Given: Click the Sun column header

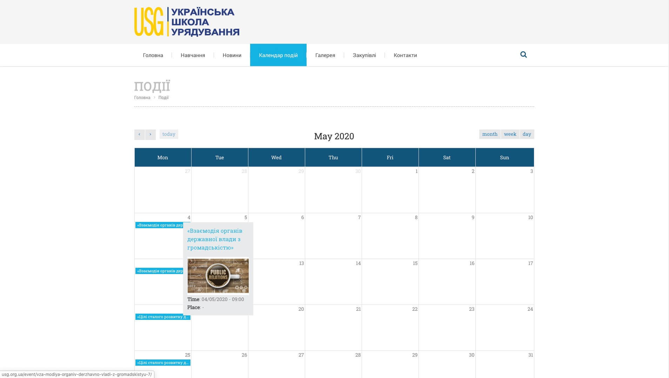Looking at the screenshot, I should 504,157.
